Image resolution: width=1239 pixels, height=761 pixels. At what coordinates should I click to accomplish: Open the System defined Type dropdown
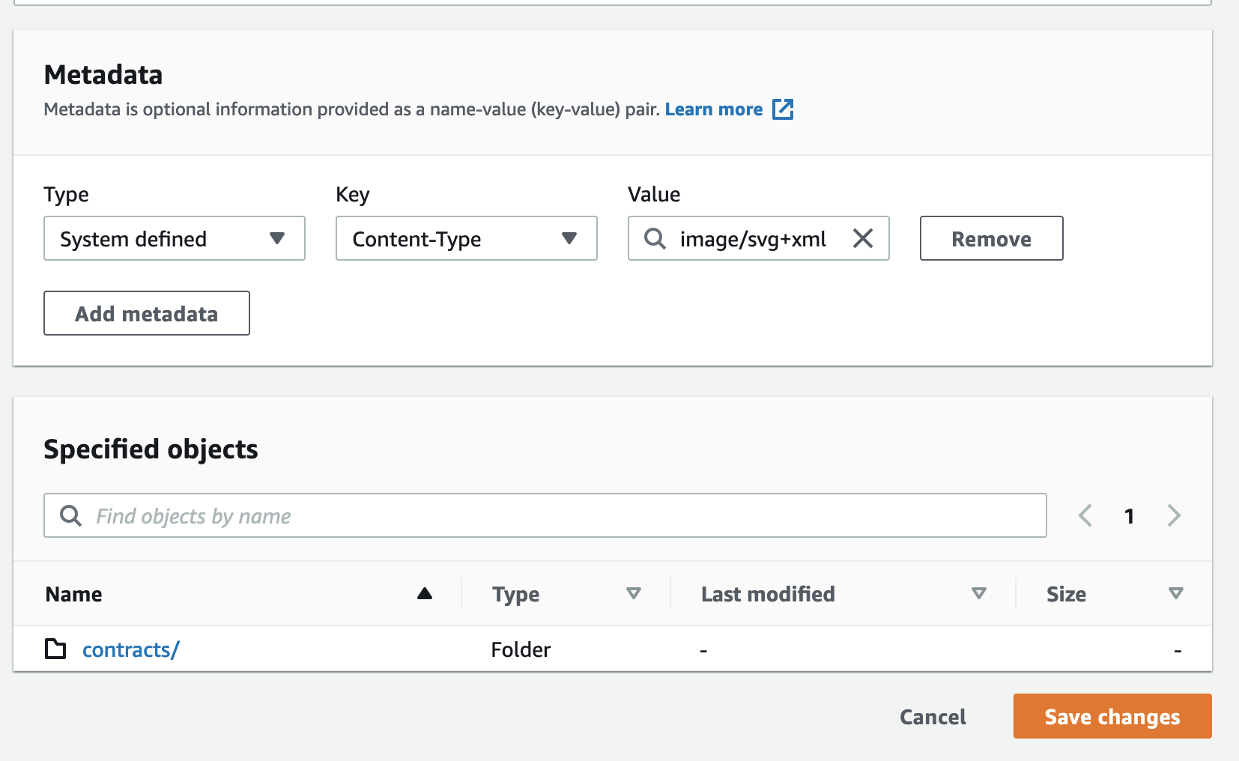click(175, 238)
